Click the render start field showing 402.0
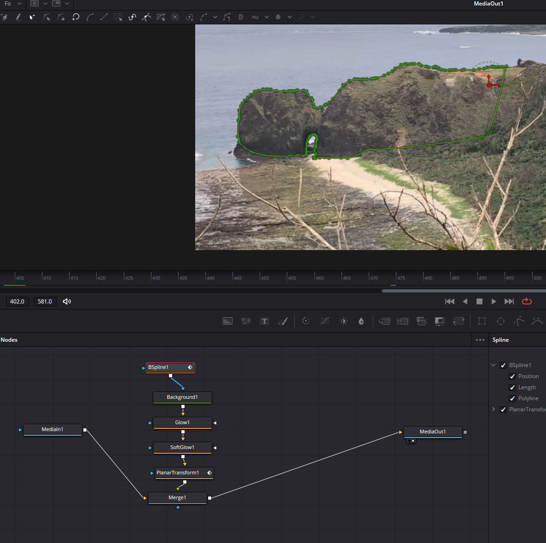546x543 pixels. click(17, 302)
